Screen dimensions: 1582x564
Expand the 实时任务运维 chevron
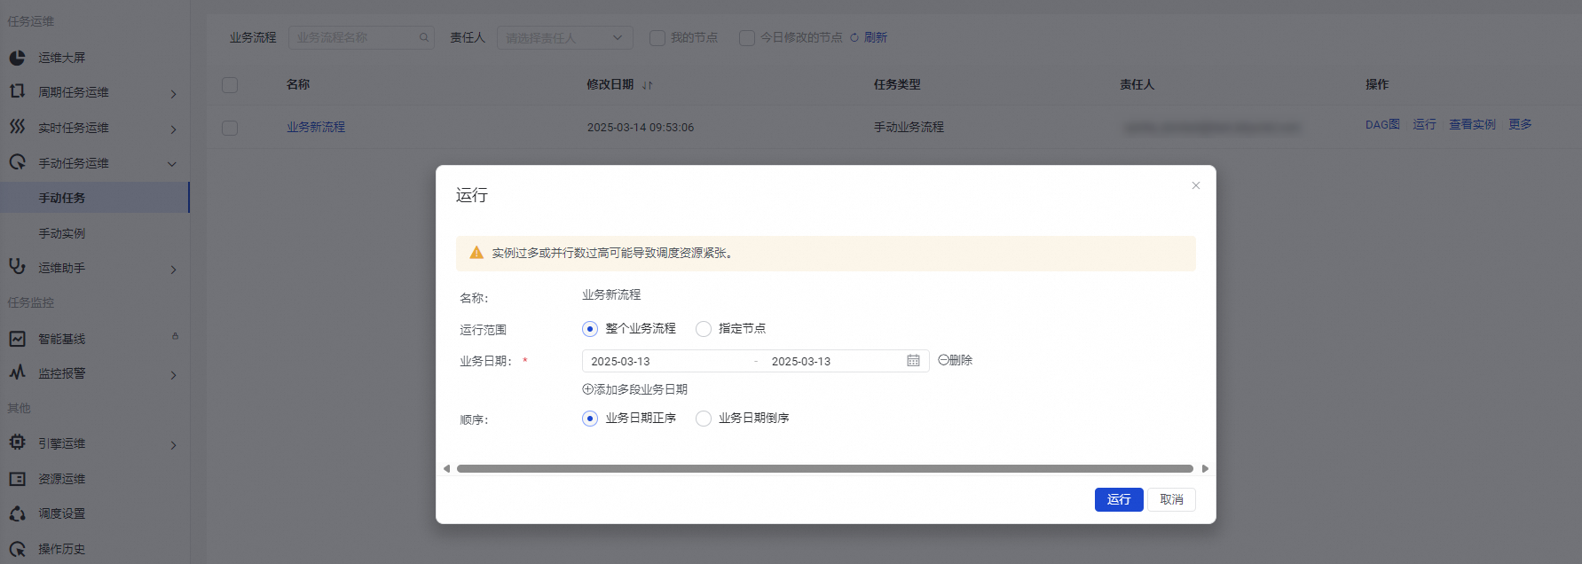(173, 129)
